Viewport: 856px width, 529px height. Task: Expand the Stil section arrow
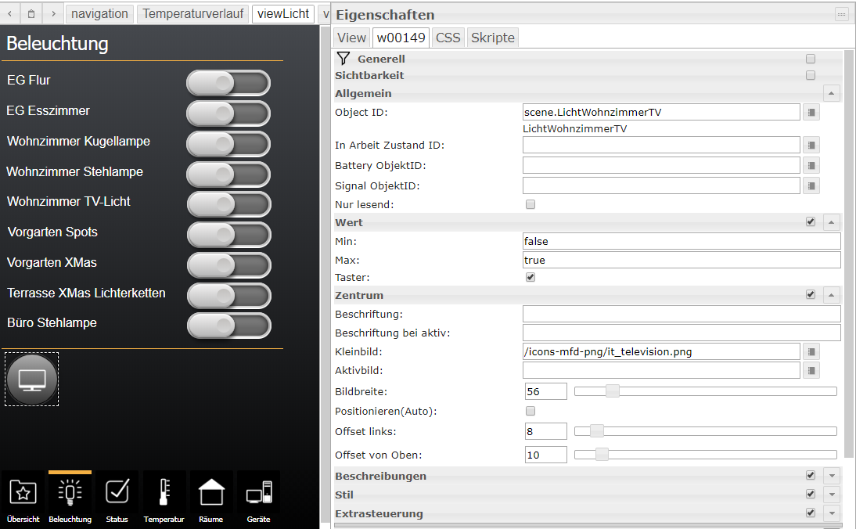pyautogui.click(x=832, y=495)
